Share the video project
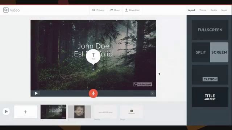 click(x=115, y=10)
